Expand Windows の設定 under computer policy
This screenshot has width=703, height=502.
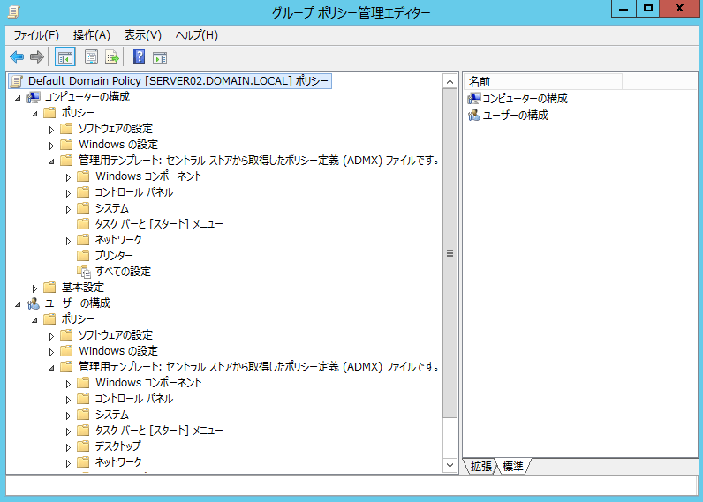tap(51, 146)
